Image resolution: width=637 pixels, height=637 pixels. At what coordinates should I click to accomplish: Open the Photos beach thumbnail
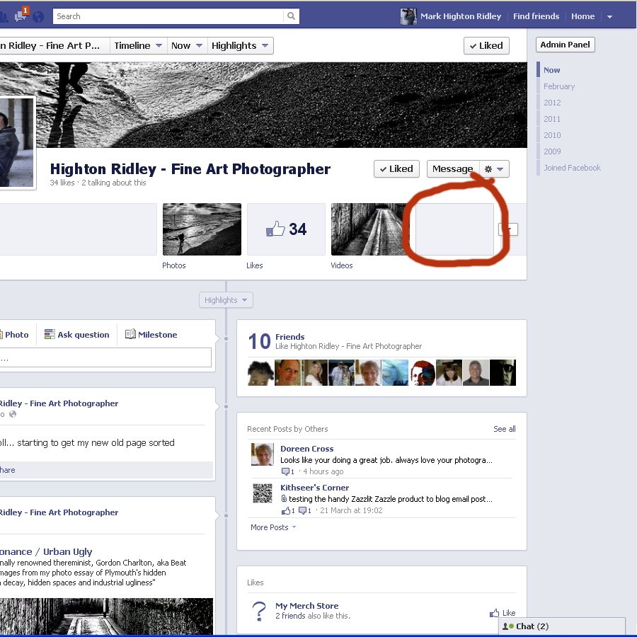202,229
